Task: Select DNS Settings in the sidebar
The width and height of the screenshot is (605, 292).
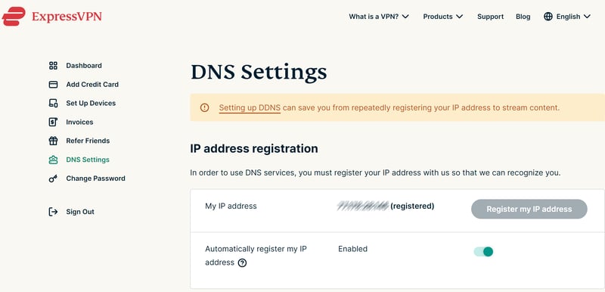Action: click(88, 160)
